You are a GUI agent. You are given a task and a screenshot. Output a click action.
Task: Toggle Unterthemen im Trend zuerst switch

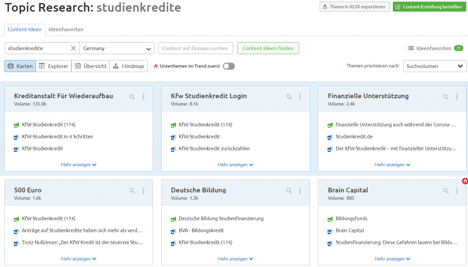tap(229, 66)
